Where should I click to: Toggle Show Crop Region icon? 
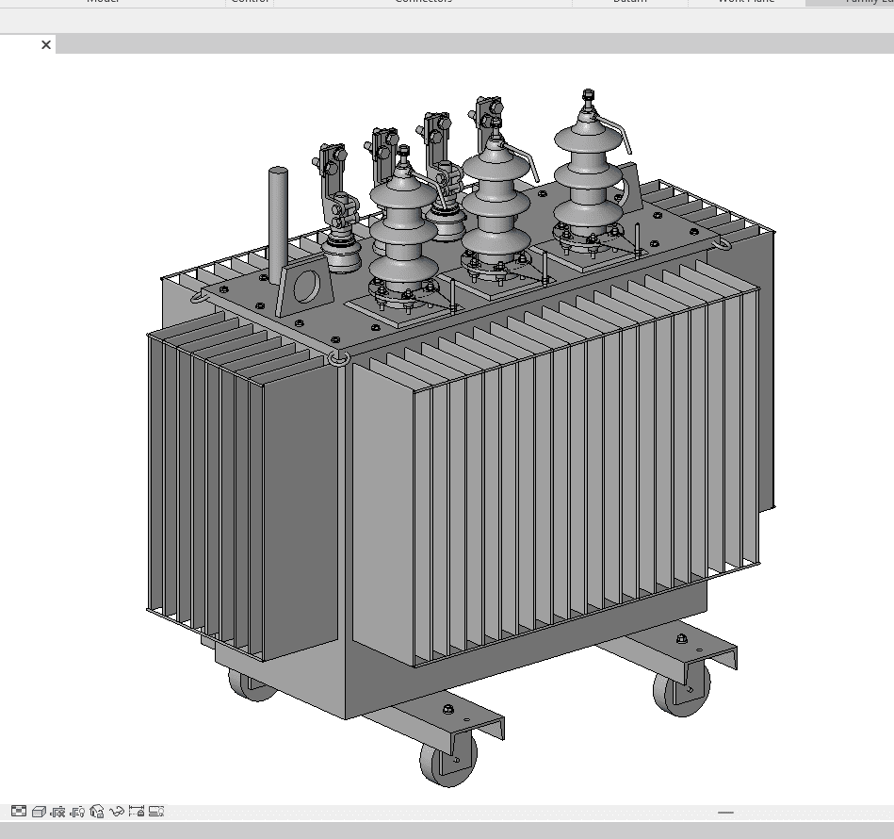[x=78, y=811]
